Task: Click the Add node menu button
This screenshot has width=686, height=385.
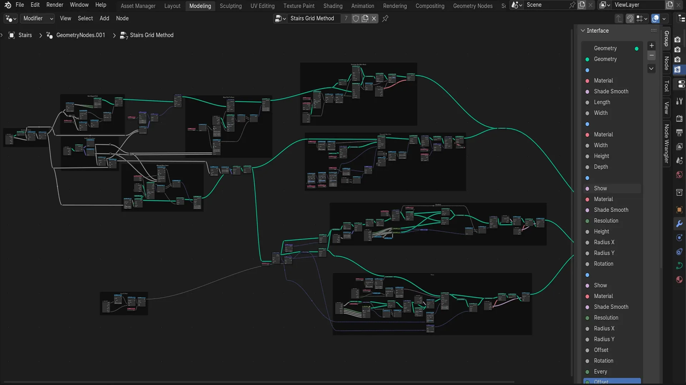Action: pos(104,18)
